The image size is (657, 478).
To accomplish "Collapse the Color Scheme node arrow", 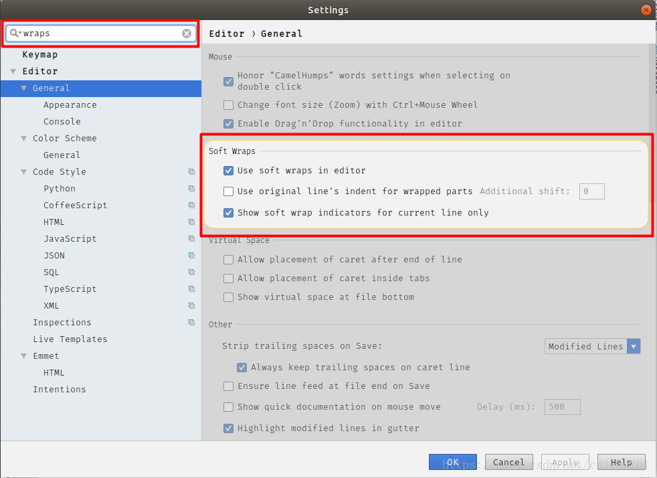I will tap(24, 139).
